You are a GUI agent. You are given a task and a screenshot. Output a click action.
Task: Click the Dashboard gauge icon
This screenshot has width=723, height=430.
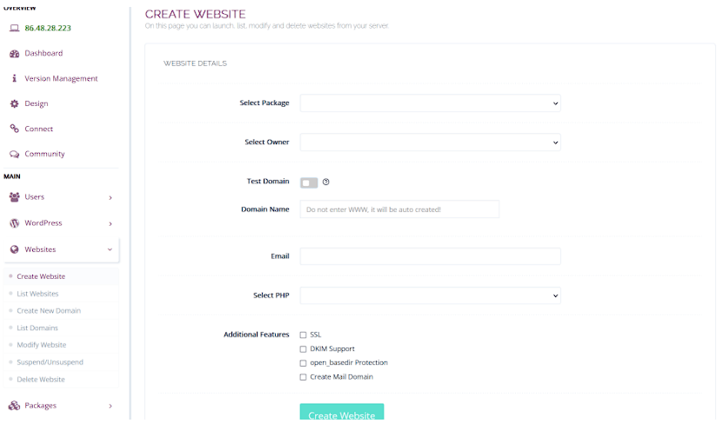[x=14, y=53]
